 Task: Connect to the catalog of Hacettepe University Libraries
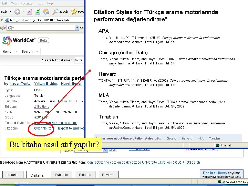129,163
